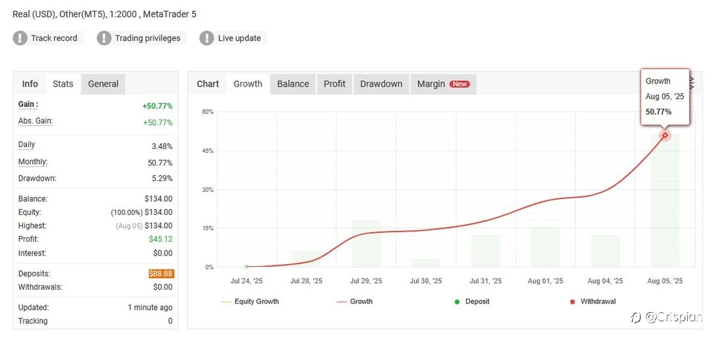Open the Profit chart tab
Viewport: 711px width, 339px height.
(x=334, y=84)
